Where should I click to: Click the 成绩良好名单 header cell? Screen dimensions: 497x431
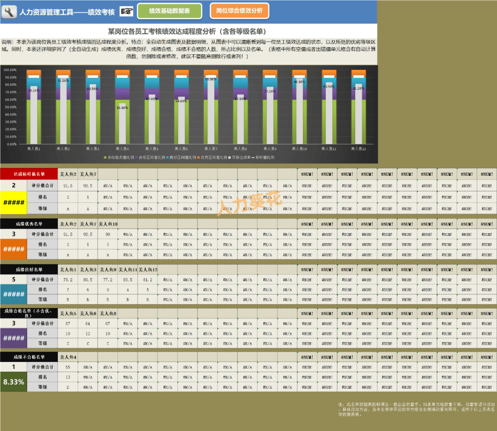click(x=29, y=270)
